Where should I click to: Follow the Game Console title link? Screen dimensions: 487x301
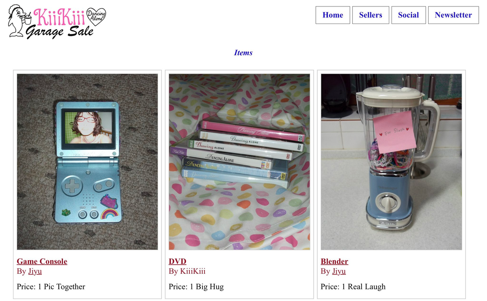[42, 261]
